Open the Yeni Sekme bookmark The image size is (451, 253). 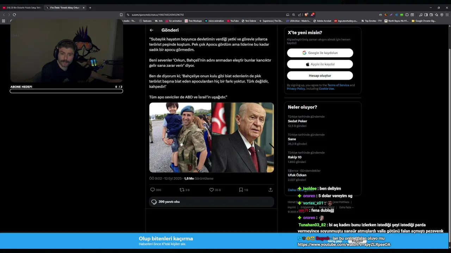point(249,21)
